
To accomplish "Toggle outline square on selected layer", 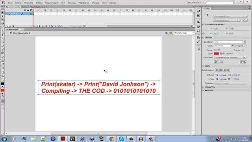I will (x=31, y=14).
